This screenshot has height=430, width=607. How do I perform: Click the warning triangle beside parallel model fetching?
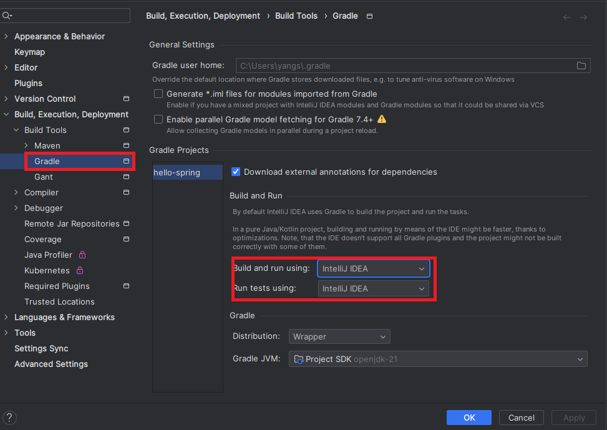(x=382, y=119)
